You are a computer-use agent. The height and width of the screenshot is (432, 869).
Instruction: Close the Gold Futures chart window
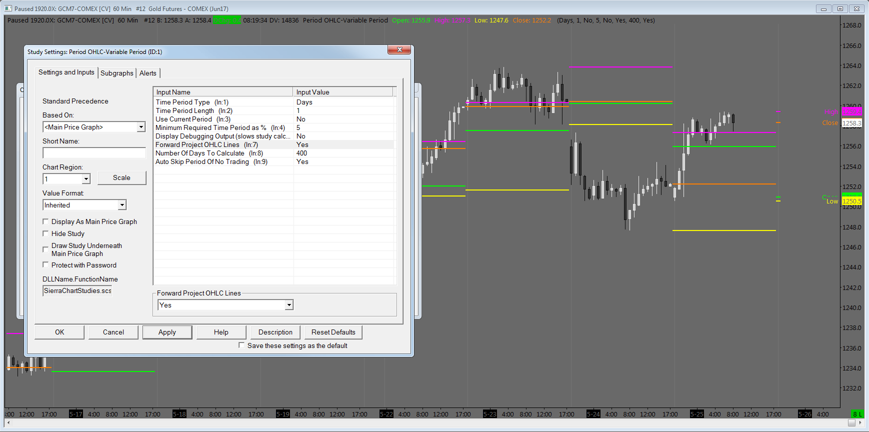pyautogui.click(x=856, y=8)
